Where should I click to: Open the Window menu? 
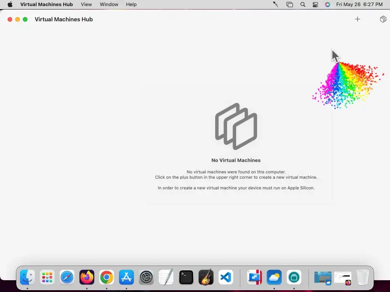(109, 5)
